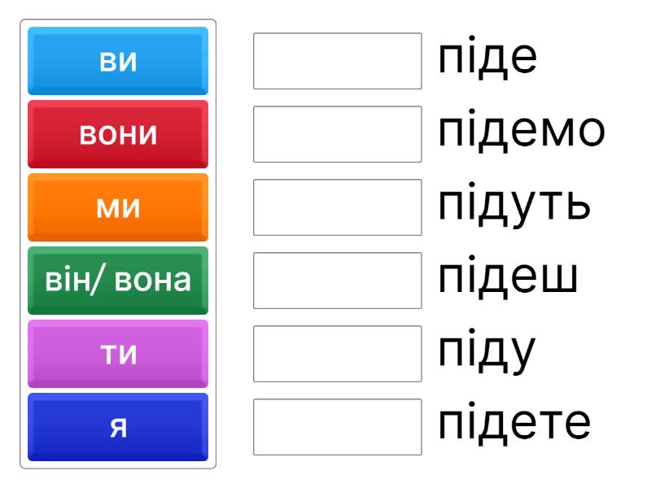Choose the blank slot beside 'підеш'
Viewport: 651px width, 488px height.
tap(338, 281)
